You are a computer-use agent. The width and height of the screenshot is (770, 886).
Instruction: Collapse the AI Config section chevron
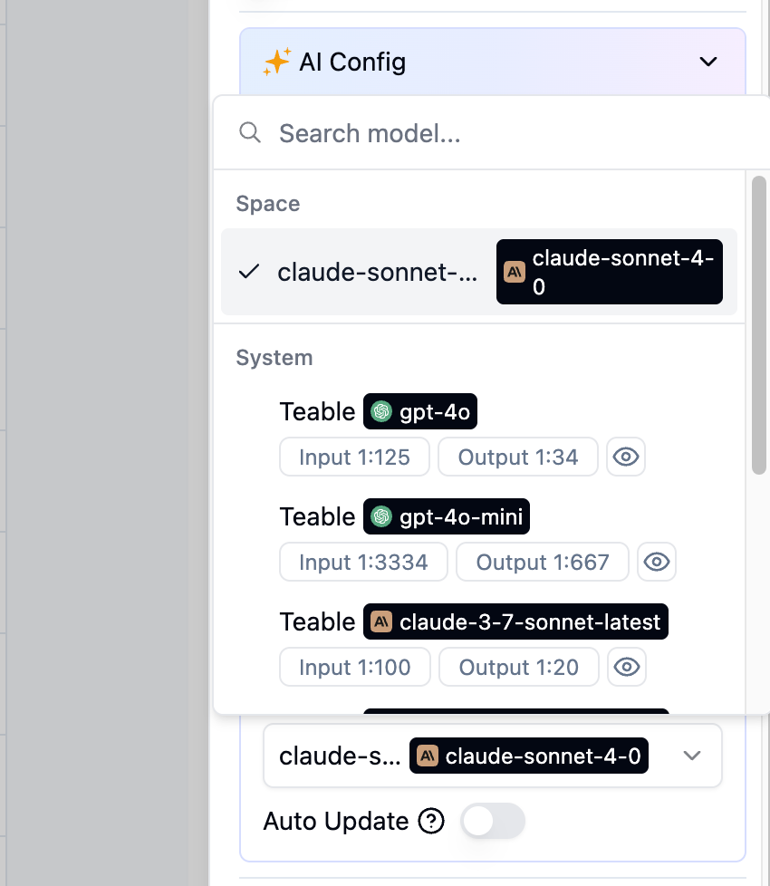point(708,62)
